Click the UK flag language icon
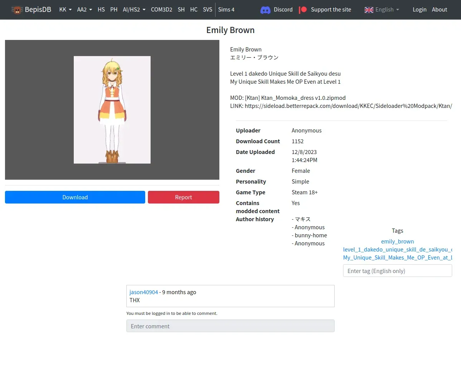The width and height of the screenshot is (461, 384). pyautogui.click(x=369, y=10)
